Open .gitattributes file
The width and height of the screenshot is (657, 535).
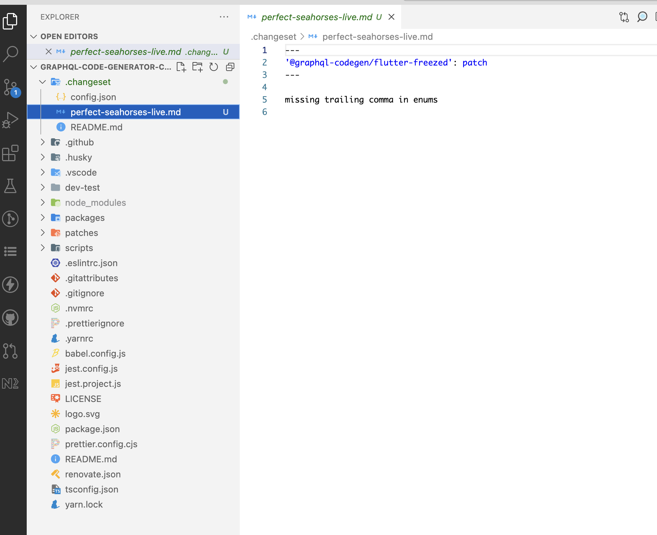[133, 278]
